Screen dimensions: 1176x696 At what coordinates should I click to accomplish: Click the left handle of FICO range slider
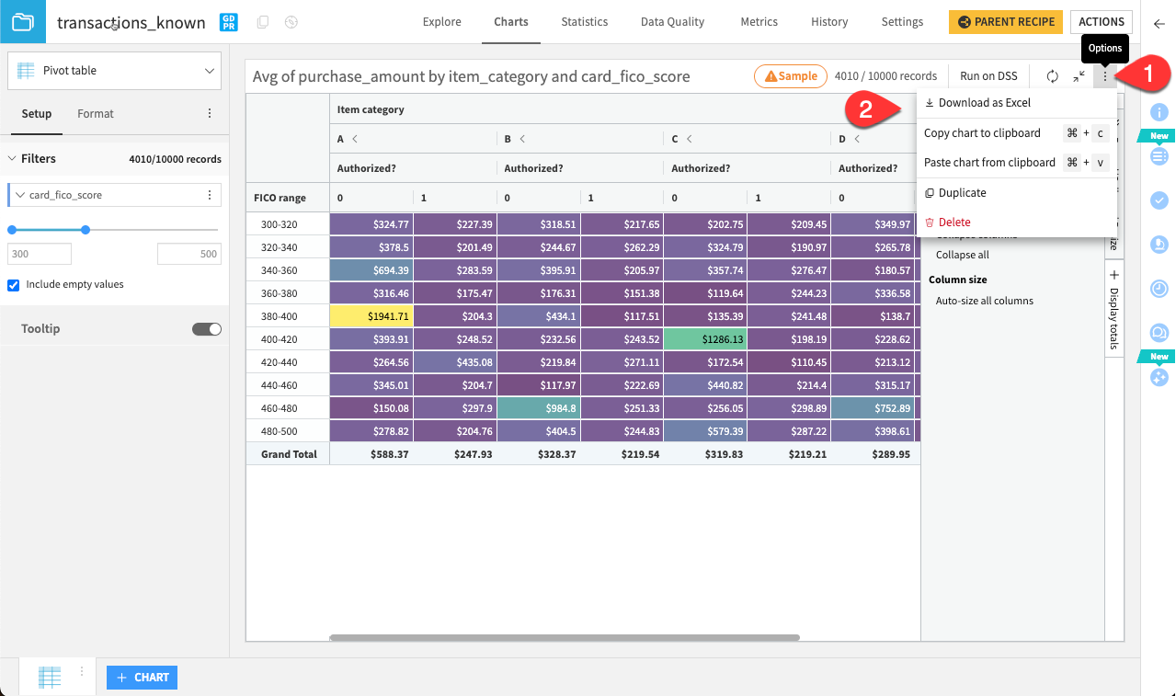pos(12,230)
